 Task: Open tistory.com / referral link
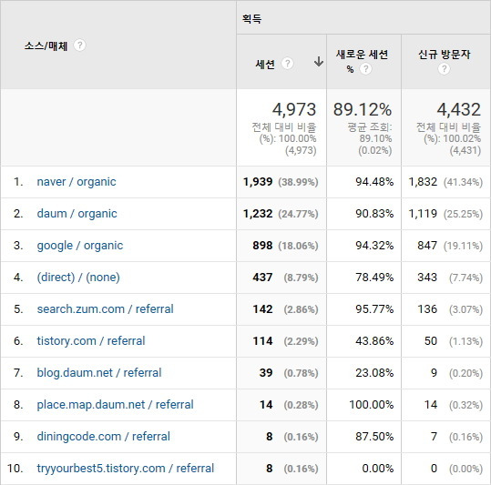pyautogui.click(x=91, y=341)
